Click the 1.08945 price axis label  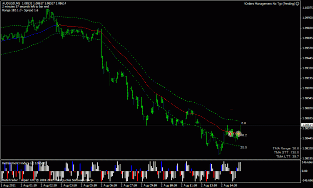[307, 98]
